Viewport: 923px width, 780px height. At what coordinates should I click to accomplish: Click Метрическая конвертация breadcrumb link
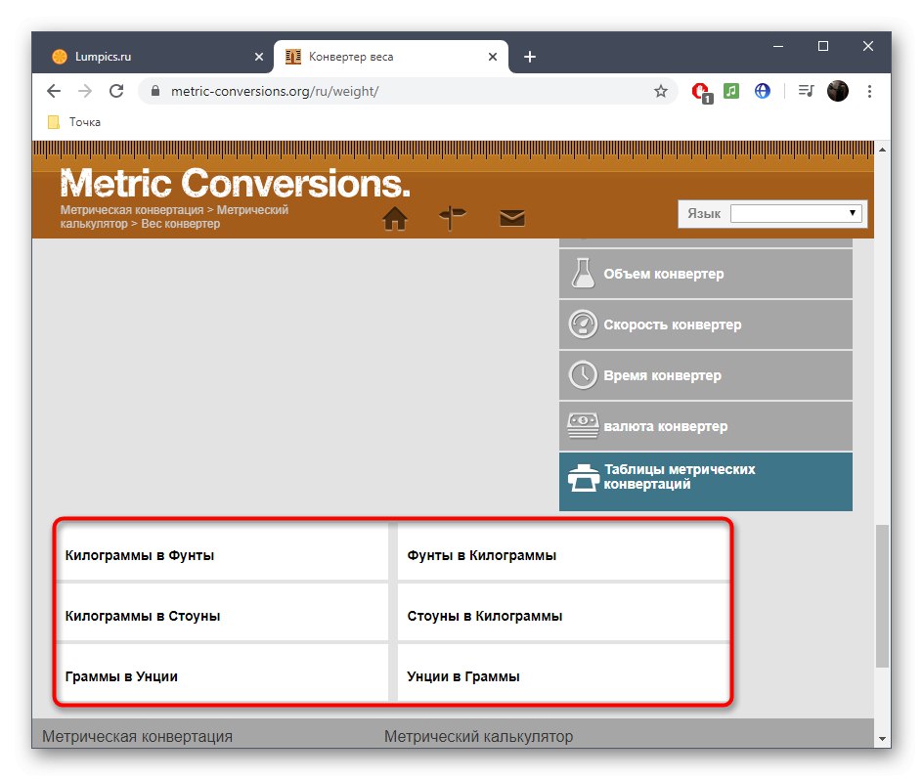pos(131,209)
